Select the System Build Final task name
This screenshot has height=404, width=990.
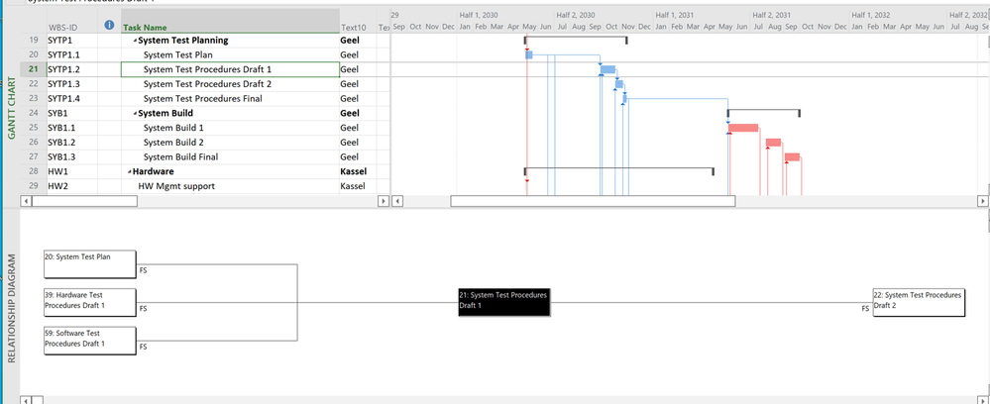(180, 156)
